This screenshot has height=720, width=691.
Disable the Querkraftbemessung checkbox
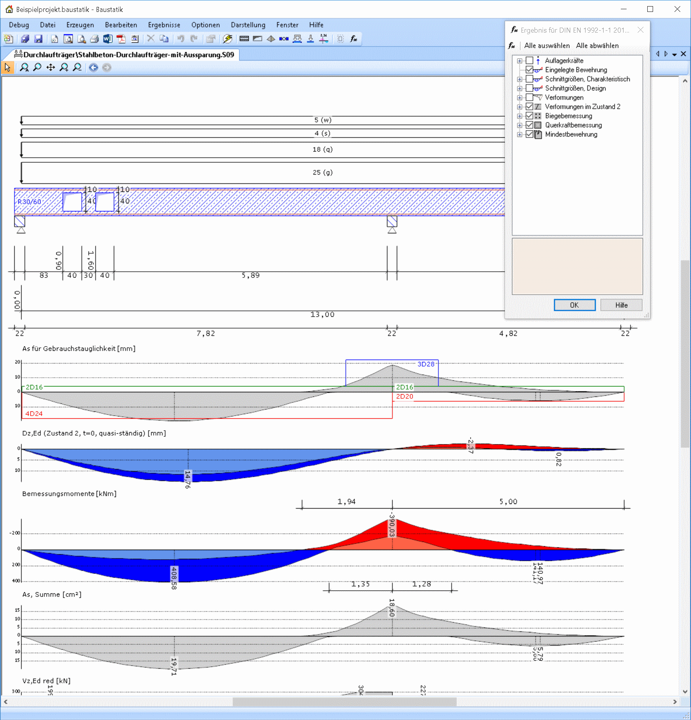[x=530, y=125]
